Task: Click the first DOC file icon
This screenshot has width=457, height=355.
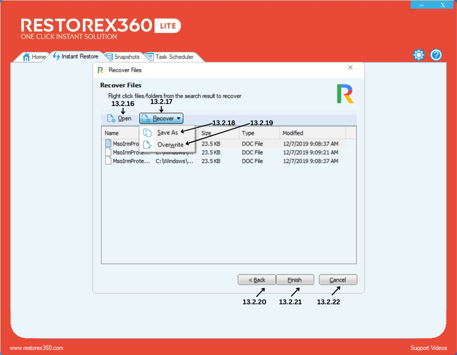Action: coord(108,144)
